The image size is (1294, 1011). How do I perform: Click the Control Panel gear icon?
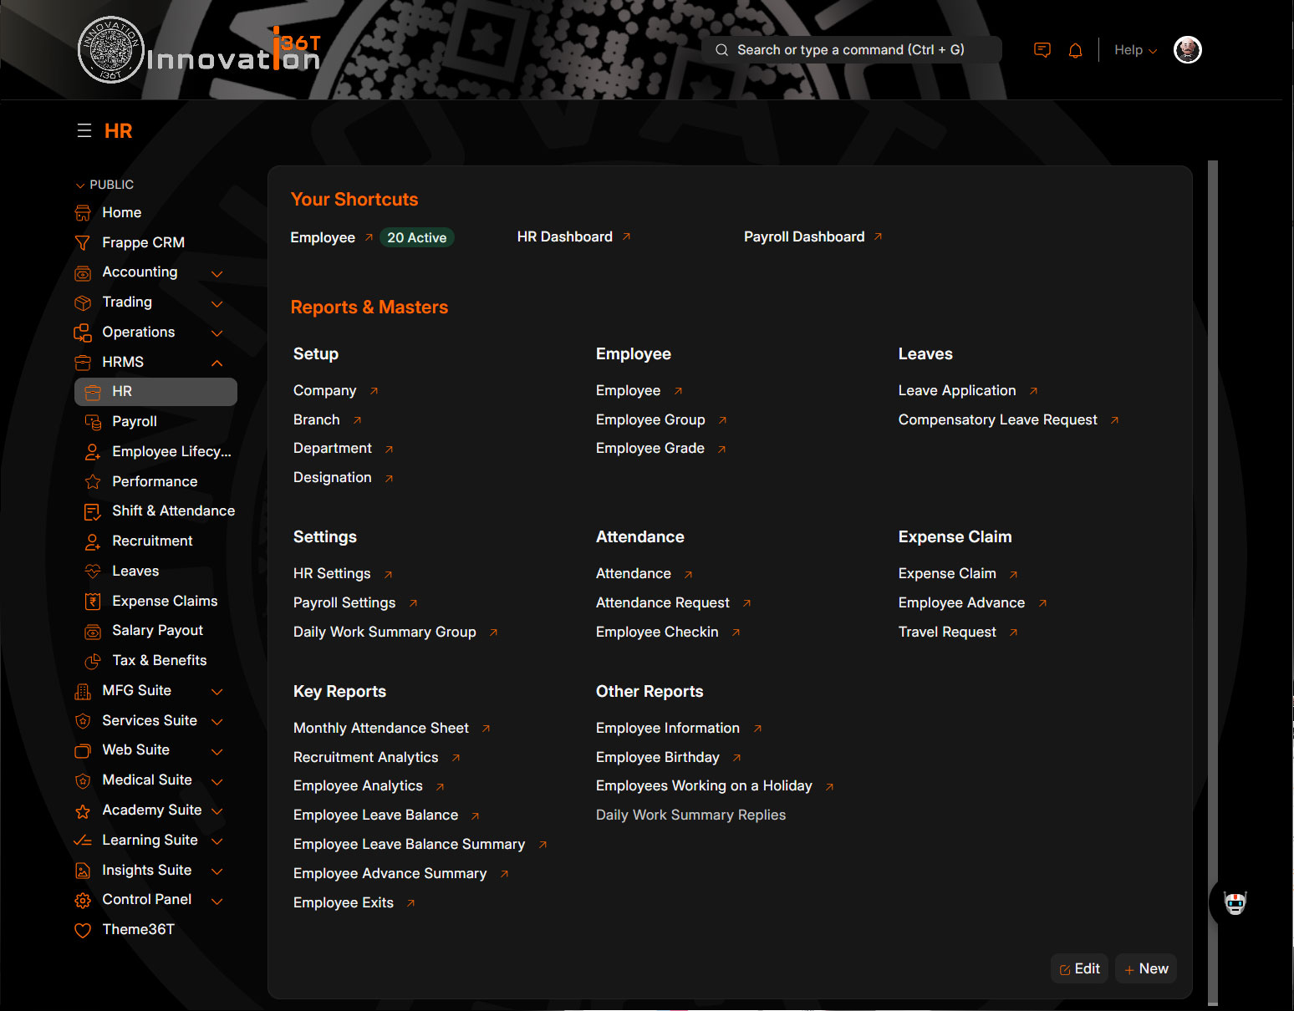83,900
